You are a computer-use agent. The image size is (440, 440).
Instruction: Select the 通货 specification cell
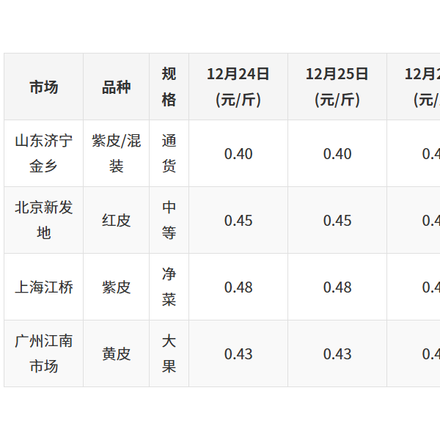tap(169, 153)
